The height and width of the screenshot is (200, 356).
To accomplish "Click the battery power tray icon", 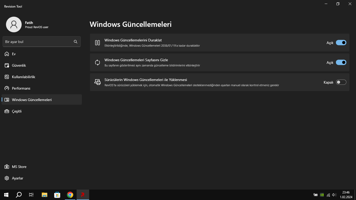I will tap(315, 195).
